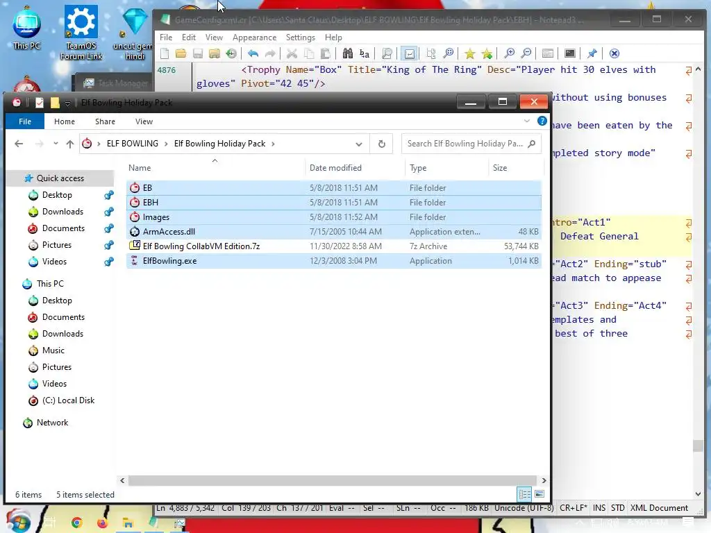Go up one folder level in Explorer
Screen dimensions: 711x533
pyautogui.click(x=70, y=144)
